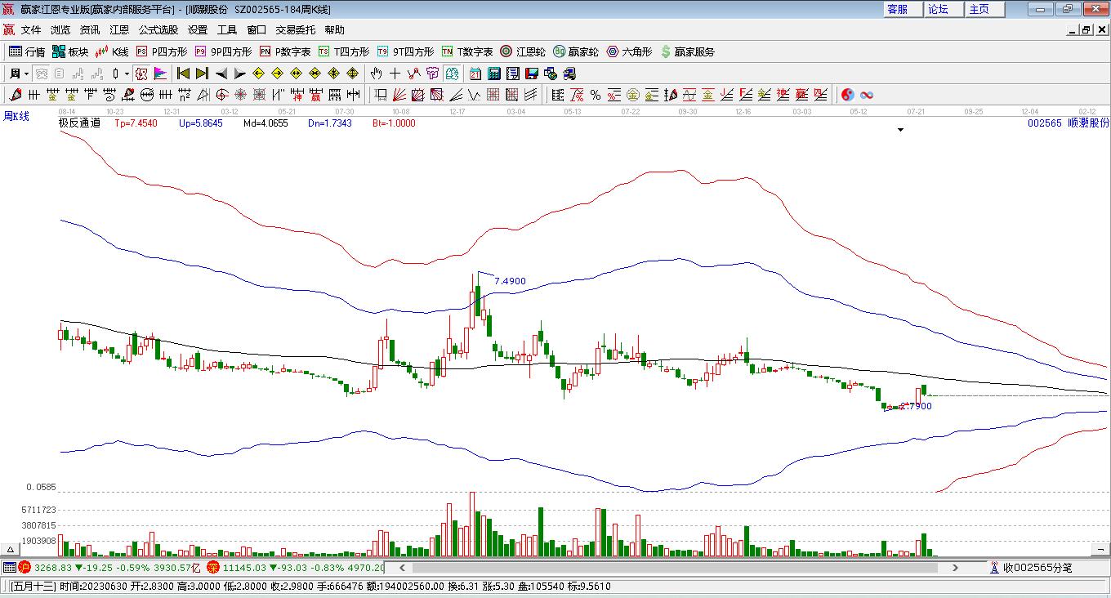Open the 交易委托 menu

click(295, 29)
